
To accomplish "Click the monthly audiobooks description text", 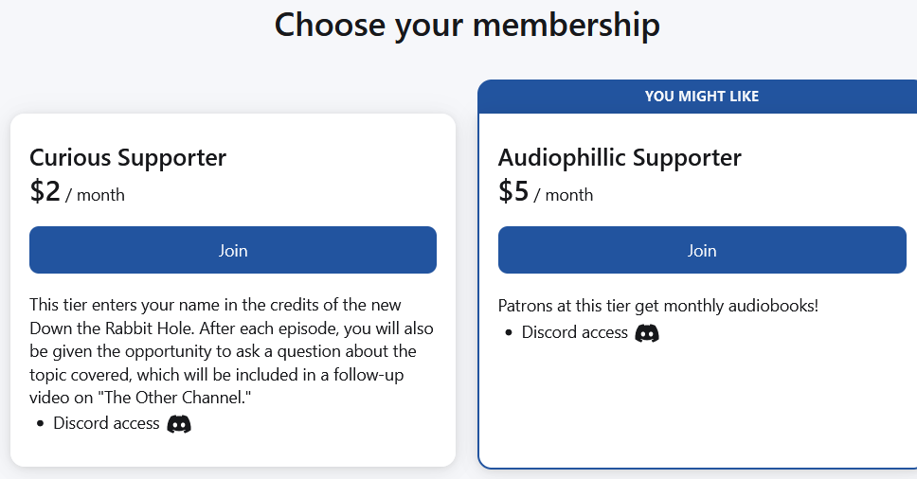I will pyautogui.click(x=658, y=306).
